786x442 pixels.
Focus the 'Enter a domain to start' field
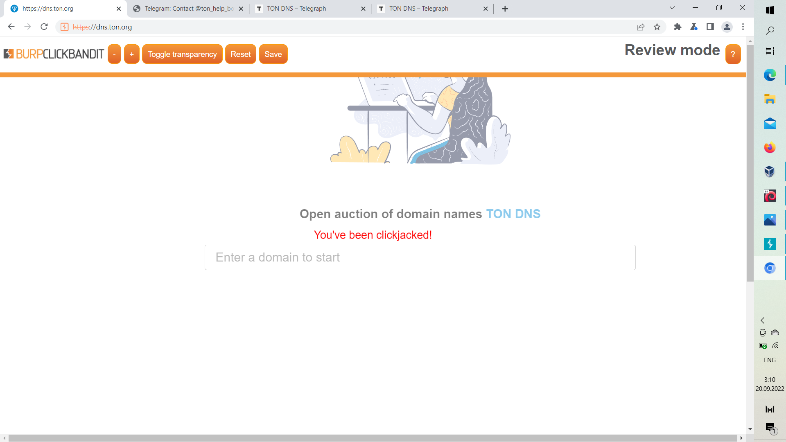[420, 257]
